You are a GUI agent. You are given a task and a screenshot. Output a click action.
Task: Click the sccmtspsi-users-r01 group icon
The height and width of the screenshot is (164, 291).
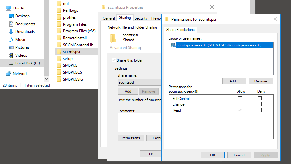(x=173, y=45)
